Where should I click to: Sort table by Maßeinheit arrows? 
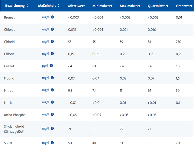pos(58,6)
